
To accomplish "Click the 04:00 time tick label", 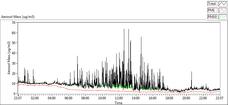I will tap(52, 98).
